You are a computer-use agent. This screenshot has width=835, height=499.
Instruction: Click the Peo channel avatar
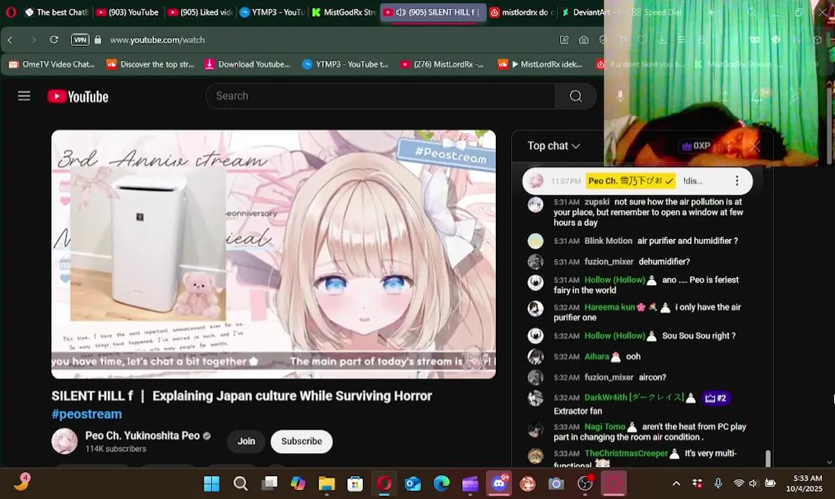64,441
